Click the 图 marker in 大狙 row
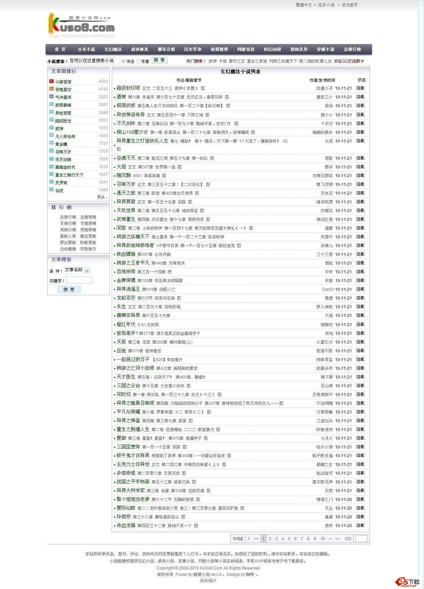The width and height of the screenshot is (424, 589). (x=180, y=167)
